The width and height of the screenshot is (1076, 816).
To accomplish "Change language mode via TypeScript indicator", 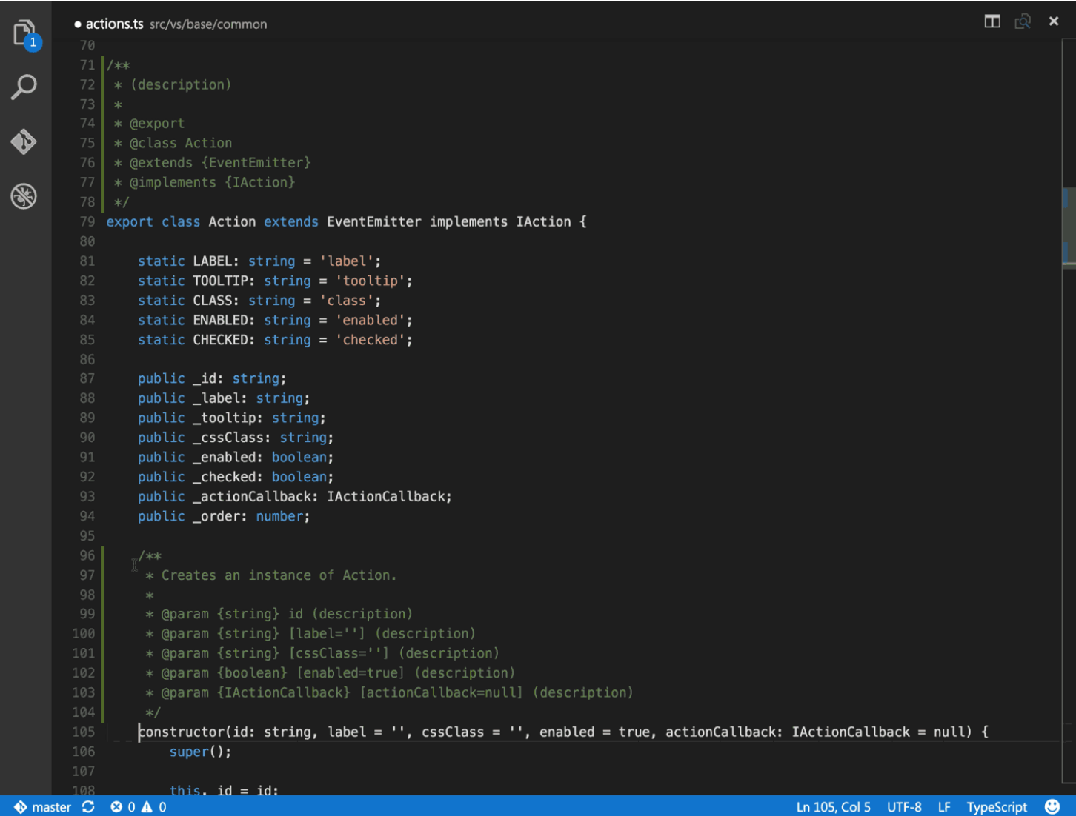I will point(996,806).
